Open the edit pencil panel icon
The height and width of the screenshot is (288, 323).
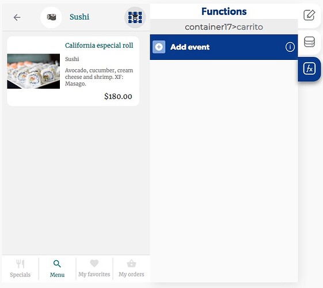[309, 15]
